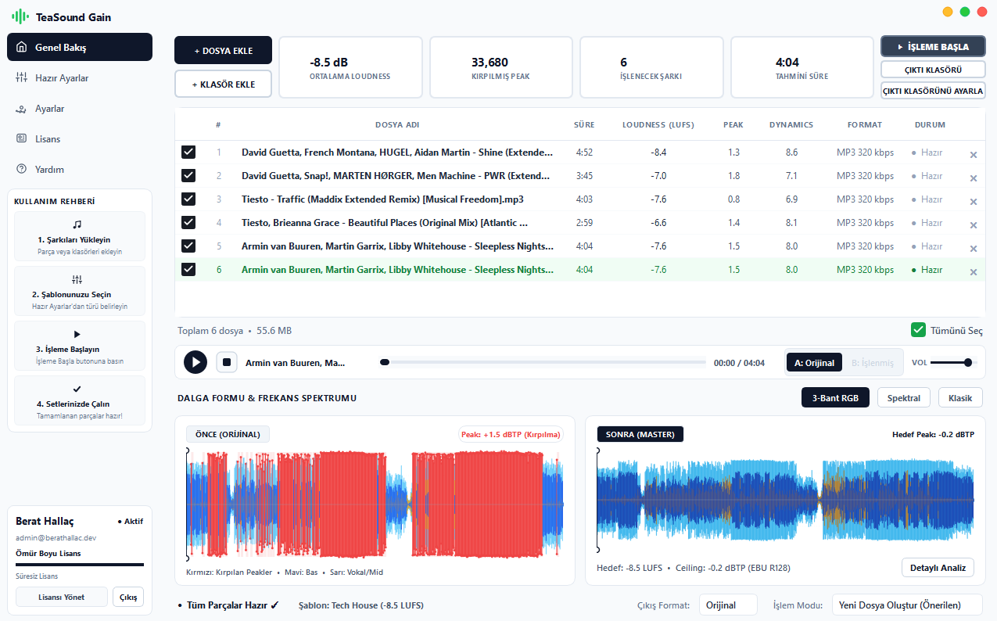Image resolution: width=997 pixels, height=621 pixels.
Task: Click the Lisans card icon in sidebar
Action: pyautogui.click(x=21, y=138)
